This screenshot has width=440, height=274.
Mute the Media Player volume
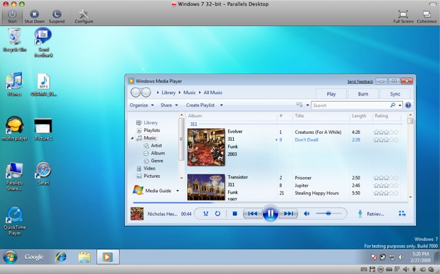click(307, 214)
